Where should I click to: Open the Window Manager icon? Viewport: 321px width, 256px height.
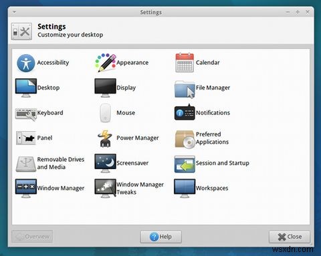pos(26,188)
